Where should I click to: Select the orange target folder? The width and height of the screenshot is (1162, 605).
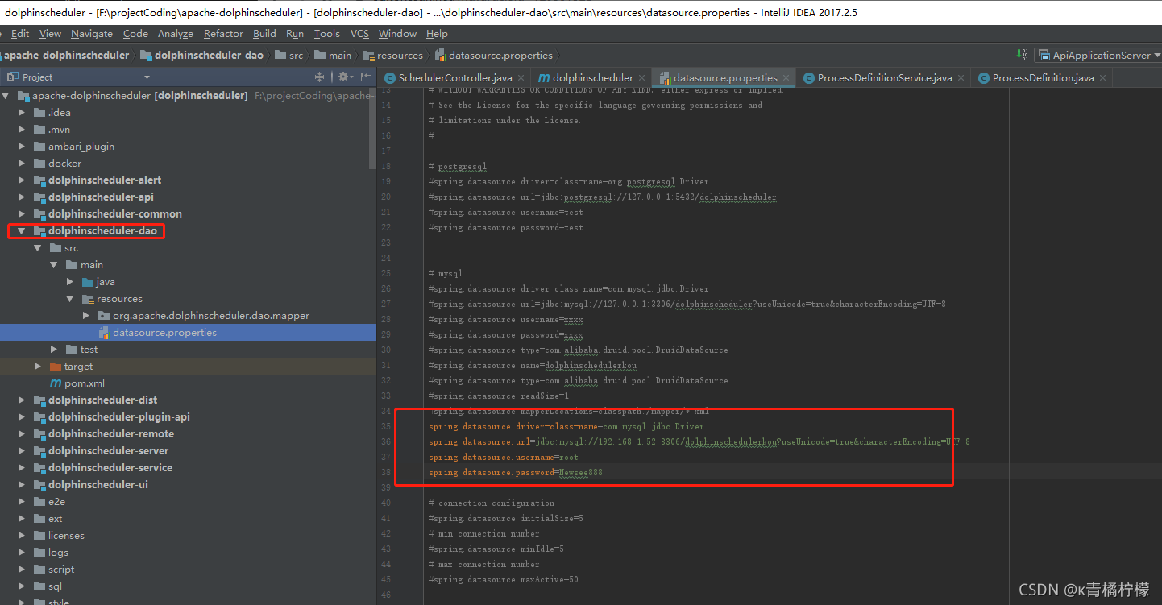point(71,367)
